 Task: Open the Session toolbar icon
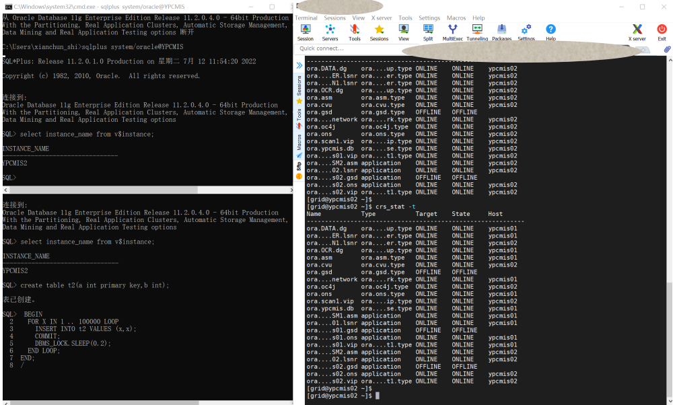tap(305, 32)
